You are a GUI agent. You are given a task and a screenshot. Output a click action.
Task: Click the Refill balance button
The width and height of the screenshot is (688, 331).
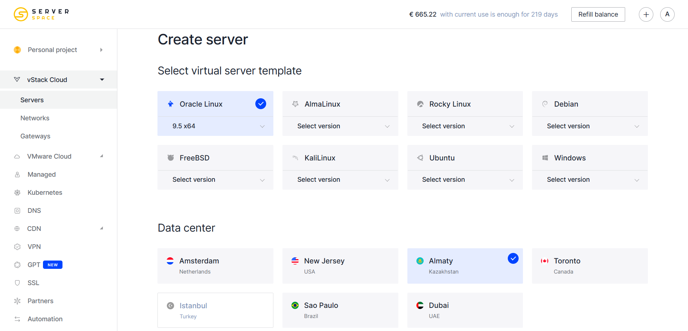point(598,14)
